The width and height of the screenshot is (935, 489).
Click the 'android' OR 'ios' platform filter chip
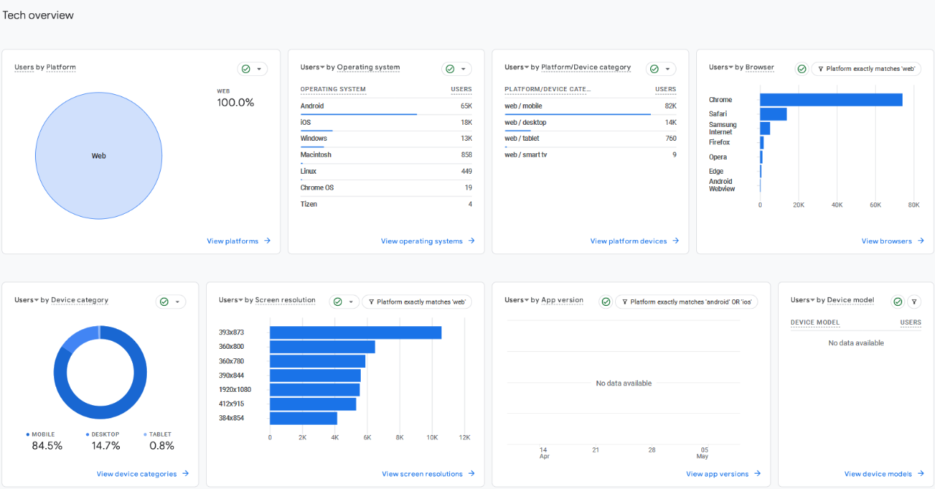click(x=687, y=302)
